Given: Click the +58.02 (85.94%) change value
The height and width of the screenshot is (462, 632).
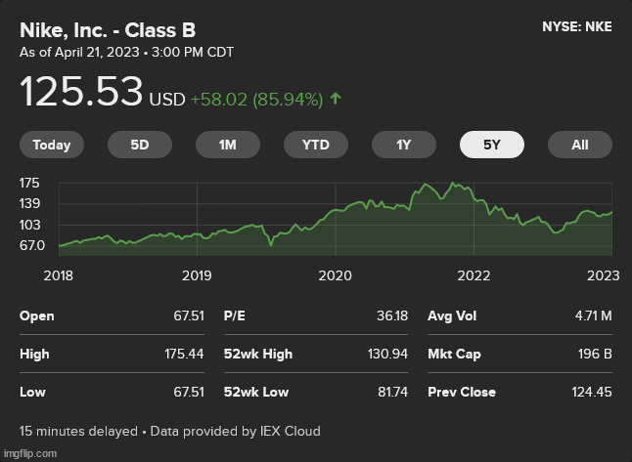Looking at the screenshot, I should point(256,99).
